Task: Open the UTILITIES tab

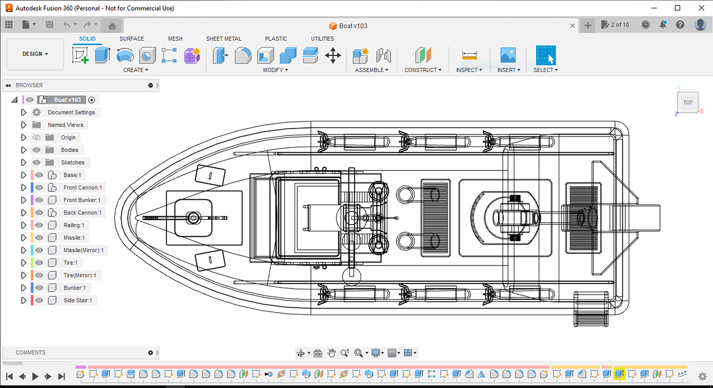Action: click(x=322, y=39)
